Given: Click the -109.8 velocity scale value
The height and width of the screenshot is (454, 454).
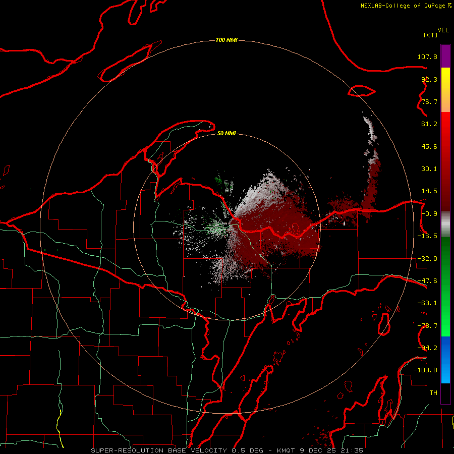Looking at the screenshot, I should pyautogui.click(x=425, y=370).
